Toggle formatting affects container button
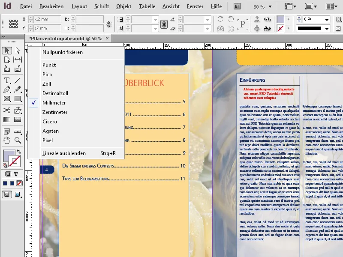This screenshot has width=343, height=257. [x=8, y=174]
